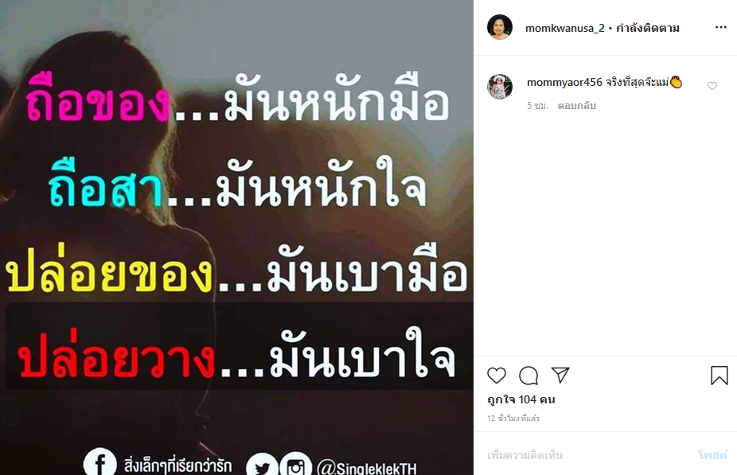Screen dimensions: 737x475
Task: Click the โพสต์ post button
Action: [x=713, y=455]
